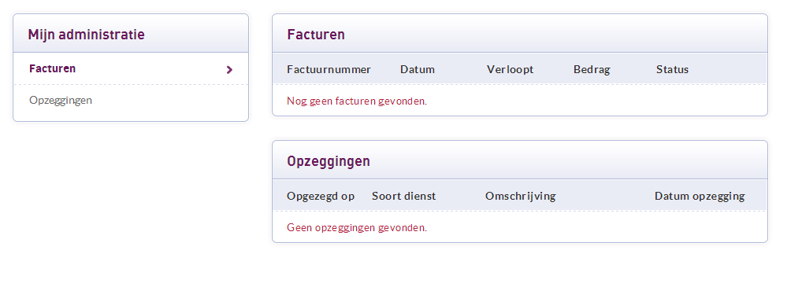
Task: Click the Facturen table header row background
Action: pos(520,69)
